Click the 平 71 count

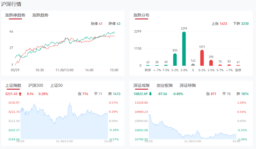98,94
